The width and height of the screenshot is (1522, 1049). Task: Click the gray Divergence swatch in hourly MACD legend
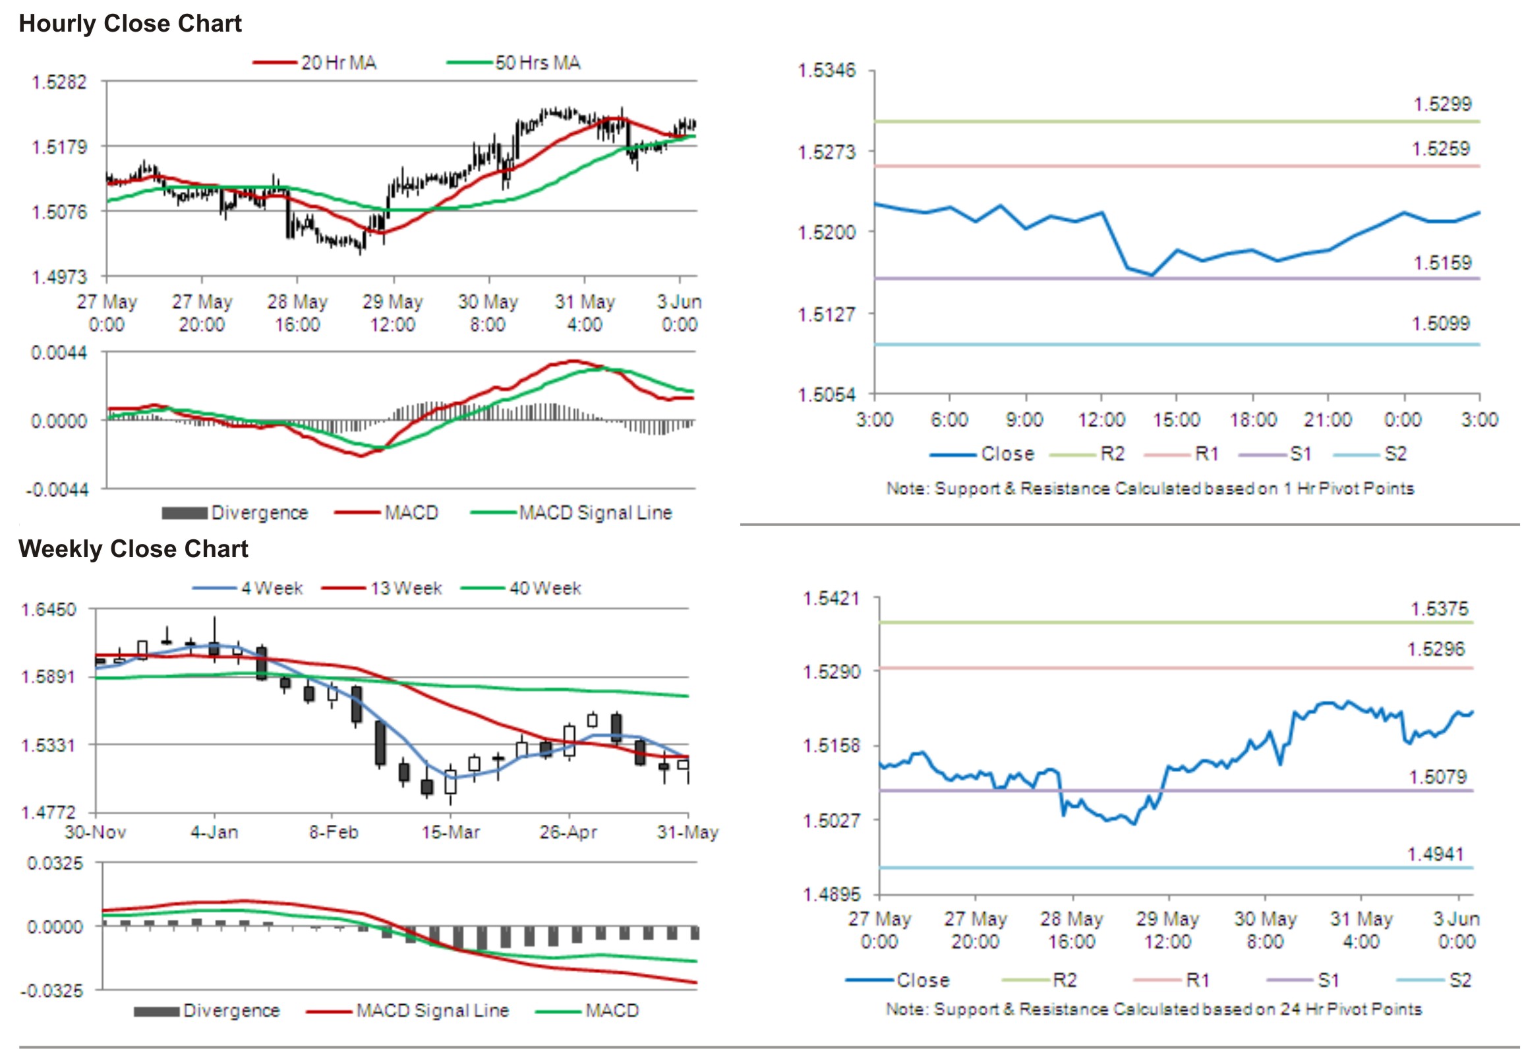coord(185,513)
